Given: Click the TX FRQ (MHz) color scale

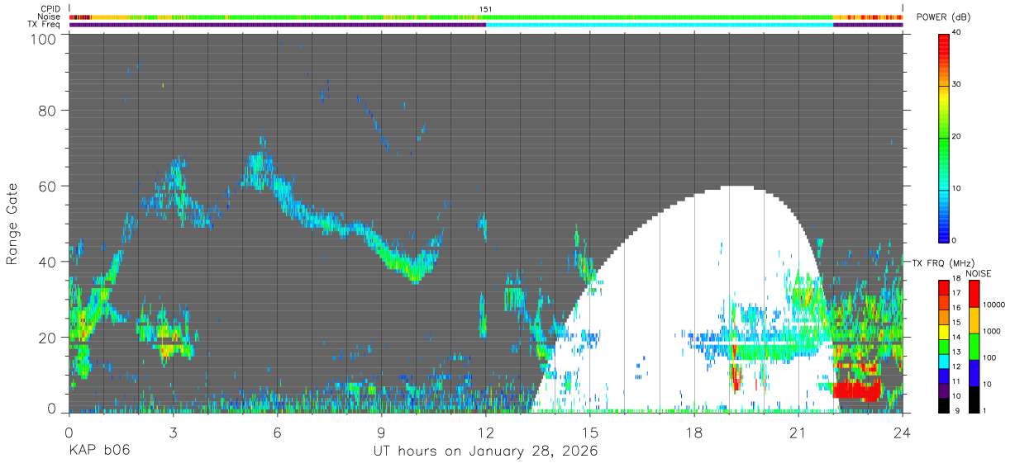Looking at the screenshot, I should (x=944, y=346).
